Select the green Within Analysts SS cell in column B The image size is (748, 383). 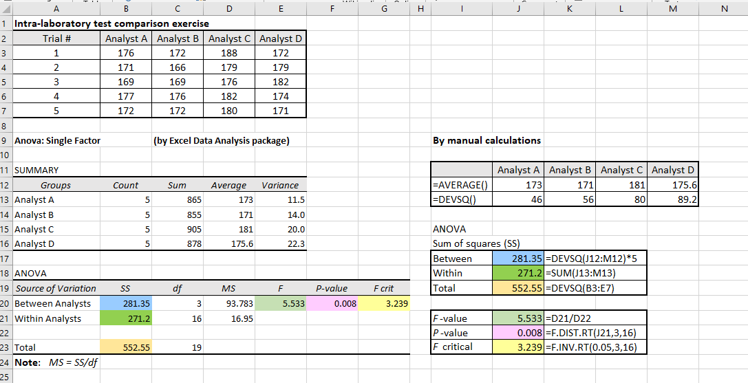[126, 318]
